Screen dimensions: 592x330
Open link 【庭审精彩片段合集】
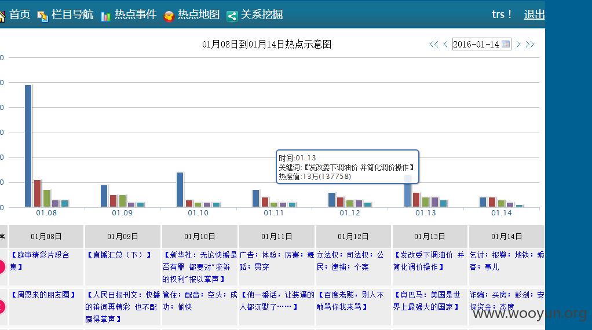39,261
